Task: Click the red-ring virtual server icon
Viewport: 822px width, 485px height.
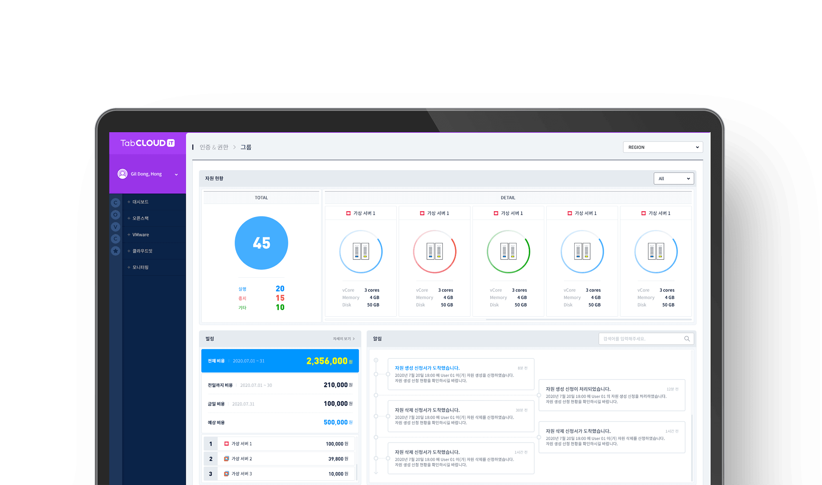Action: point(434,252)
